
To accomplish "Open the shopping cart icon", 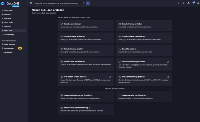I will pos(193,3).
